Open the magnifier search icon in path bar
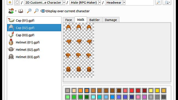 pos(158,2)
